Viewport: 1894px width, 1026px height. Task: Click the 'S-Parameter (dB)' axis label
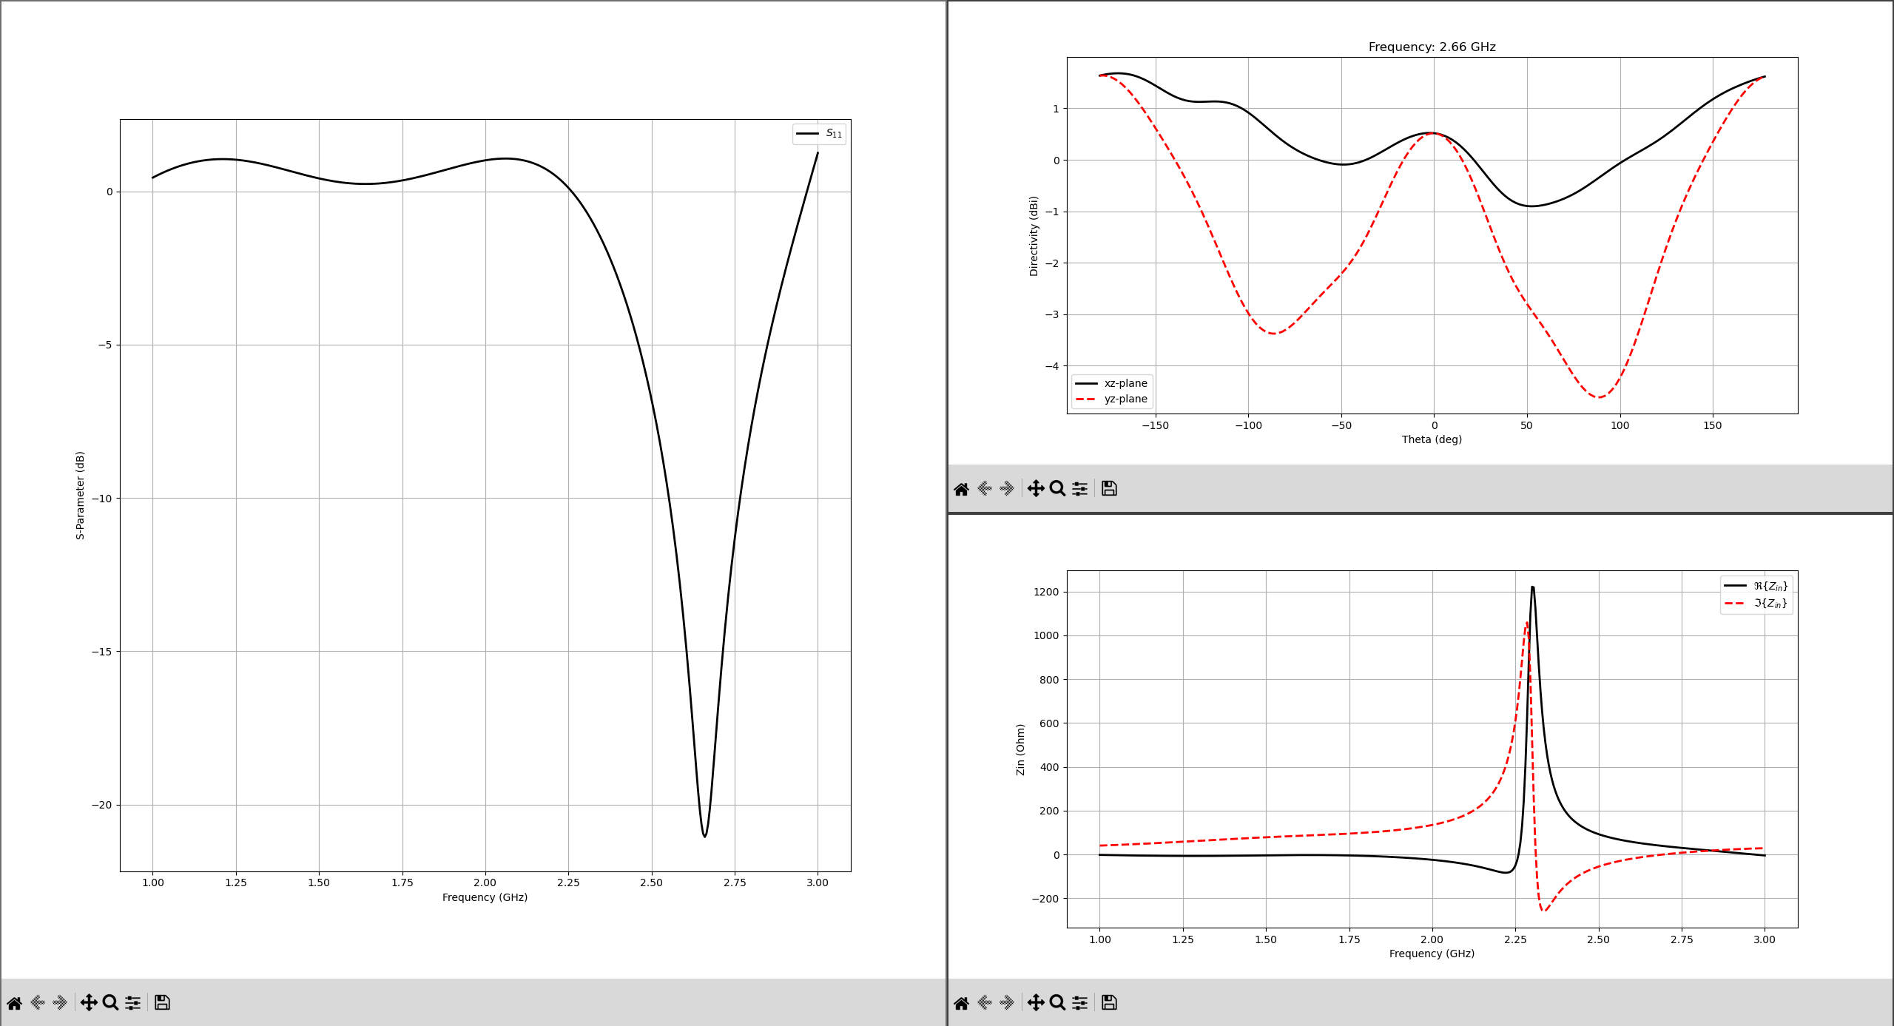80,495
